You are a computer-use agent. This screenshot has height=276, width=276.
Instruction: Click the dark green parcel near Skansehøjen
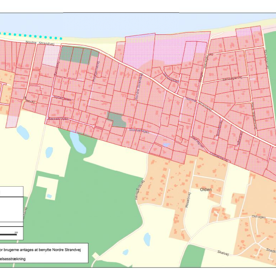click(x=116, y=120)
